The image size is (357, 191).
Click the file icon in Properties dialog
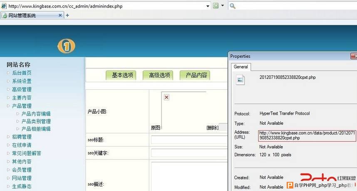tap(240, 80)
